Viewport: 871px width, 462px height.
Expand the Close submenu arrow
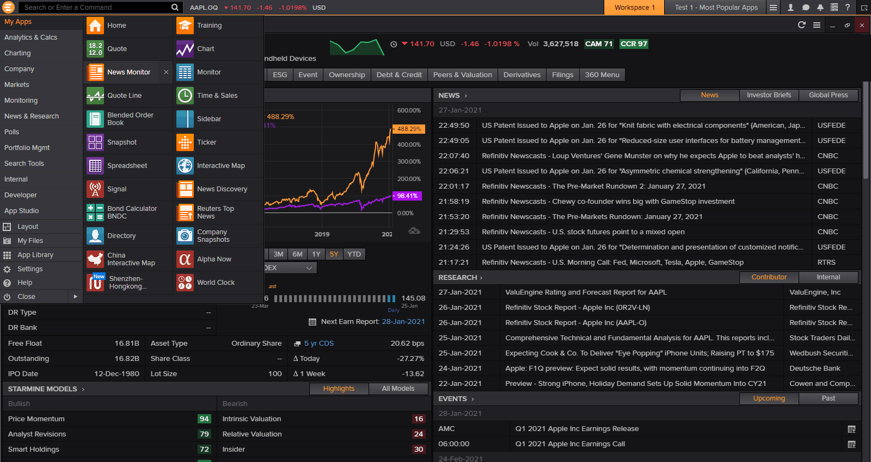pos(75,297)
